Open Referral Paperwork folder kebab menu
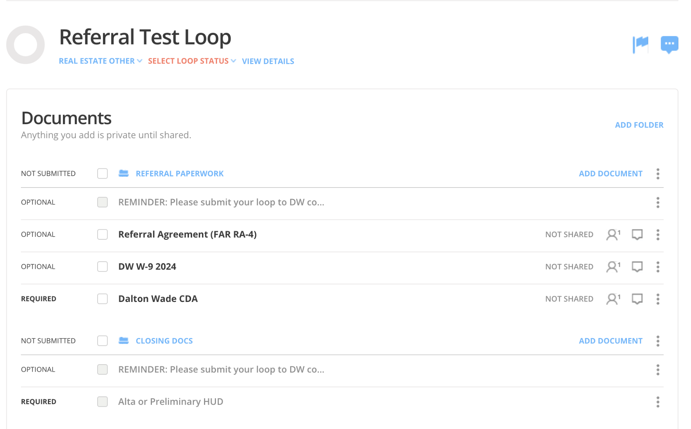 coord(658,174)
